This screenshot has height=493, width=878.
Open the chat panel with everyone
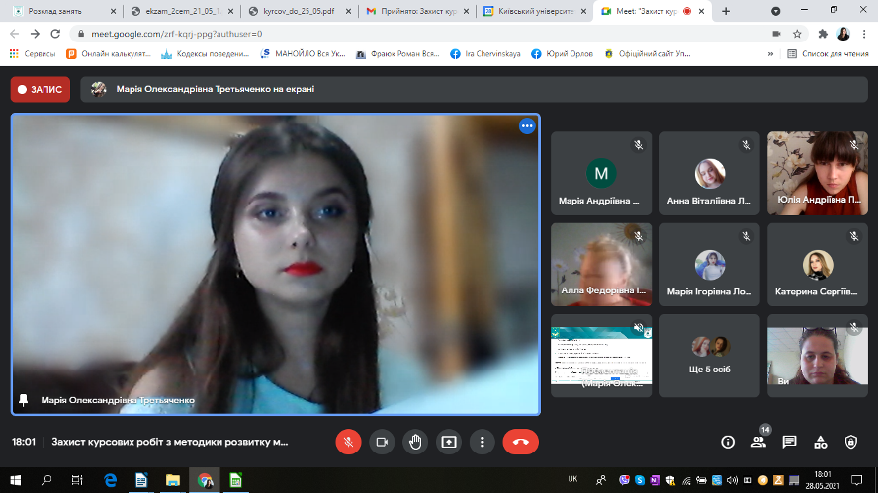click(x=789, y=442)
